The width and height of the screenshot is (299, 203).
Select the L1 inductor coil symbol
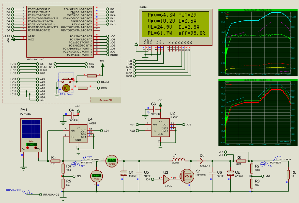point(179,160)
